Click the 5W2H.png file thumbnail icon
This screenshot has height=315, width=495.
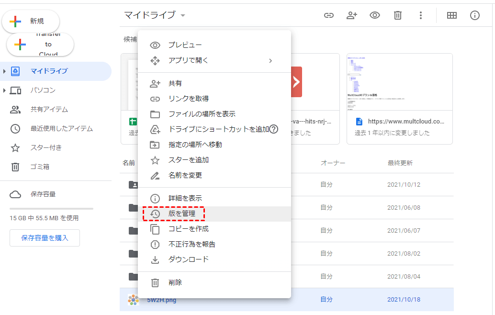click(x=133, y=300)
